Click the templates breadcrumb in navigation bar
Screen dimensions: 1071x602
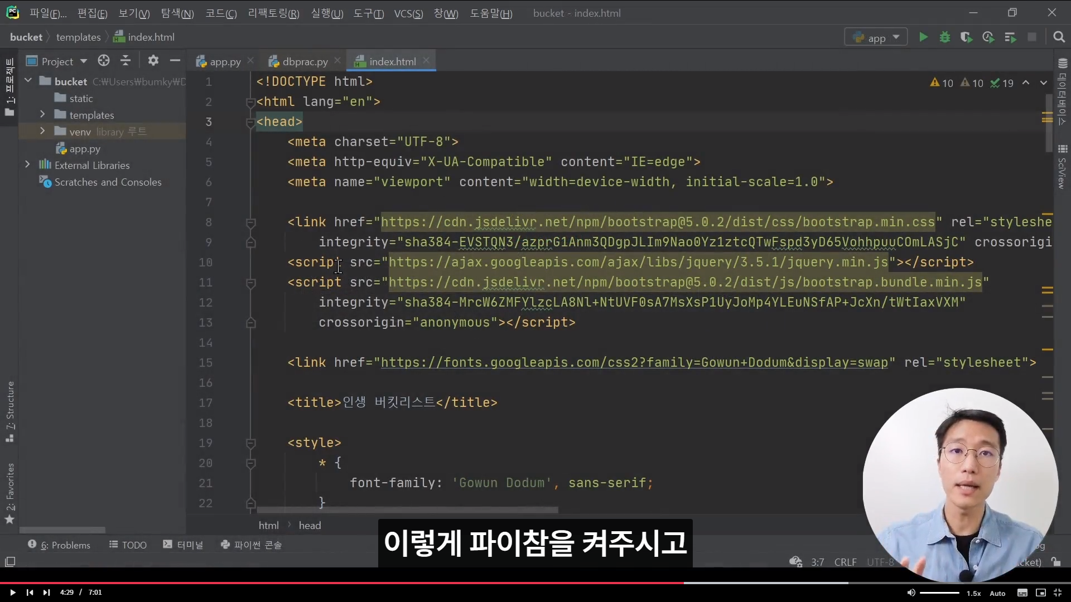pos(78,37)
